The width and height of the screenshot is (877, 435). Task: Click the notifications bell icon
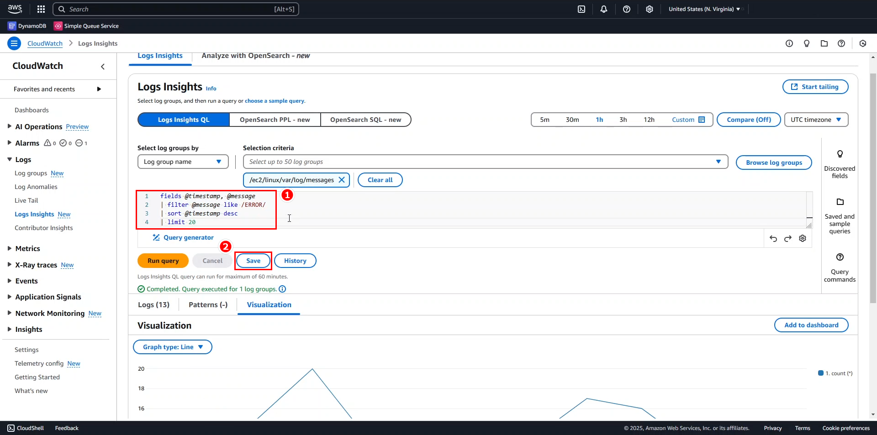coord(604,9)
